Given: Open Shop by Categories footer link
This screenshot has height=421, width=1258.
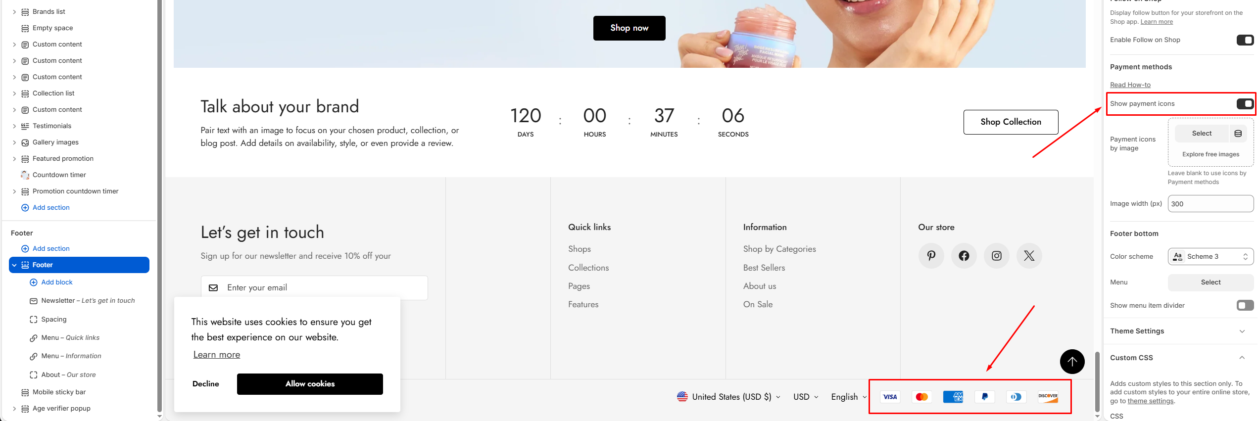Looking at the screenshot, I should pos(779,249).
